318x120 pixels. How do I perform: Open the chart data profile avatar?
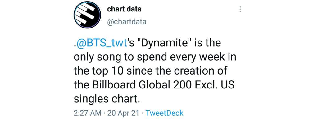[87, 15]
